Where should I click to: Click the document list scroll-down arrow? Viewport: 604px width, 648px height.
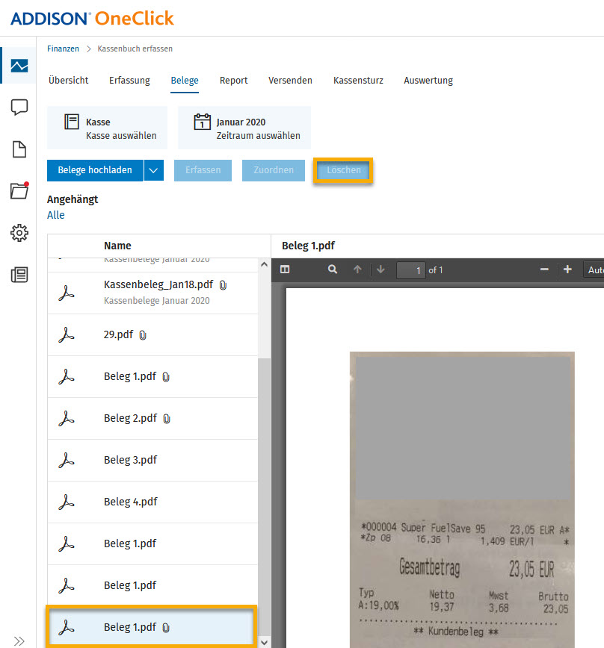265,642
